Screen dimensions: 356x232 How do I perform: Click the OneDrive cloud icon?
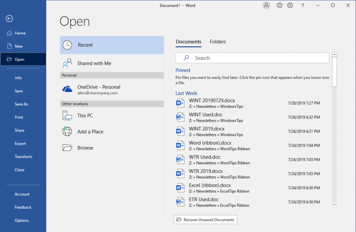[68, 90]
